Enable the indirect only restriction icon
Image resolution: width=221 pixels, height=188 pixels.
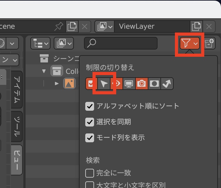(166, 84)
